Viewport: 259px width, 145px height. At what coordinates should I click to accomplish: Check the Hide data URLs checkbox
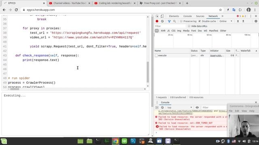pyautogui.click(x=189, y=26)
